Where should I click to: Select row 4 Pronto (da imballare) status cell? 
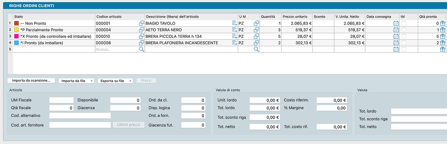pos(53,43)
